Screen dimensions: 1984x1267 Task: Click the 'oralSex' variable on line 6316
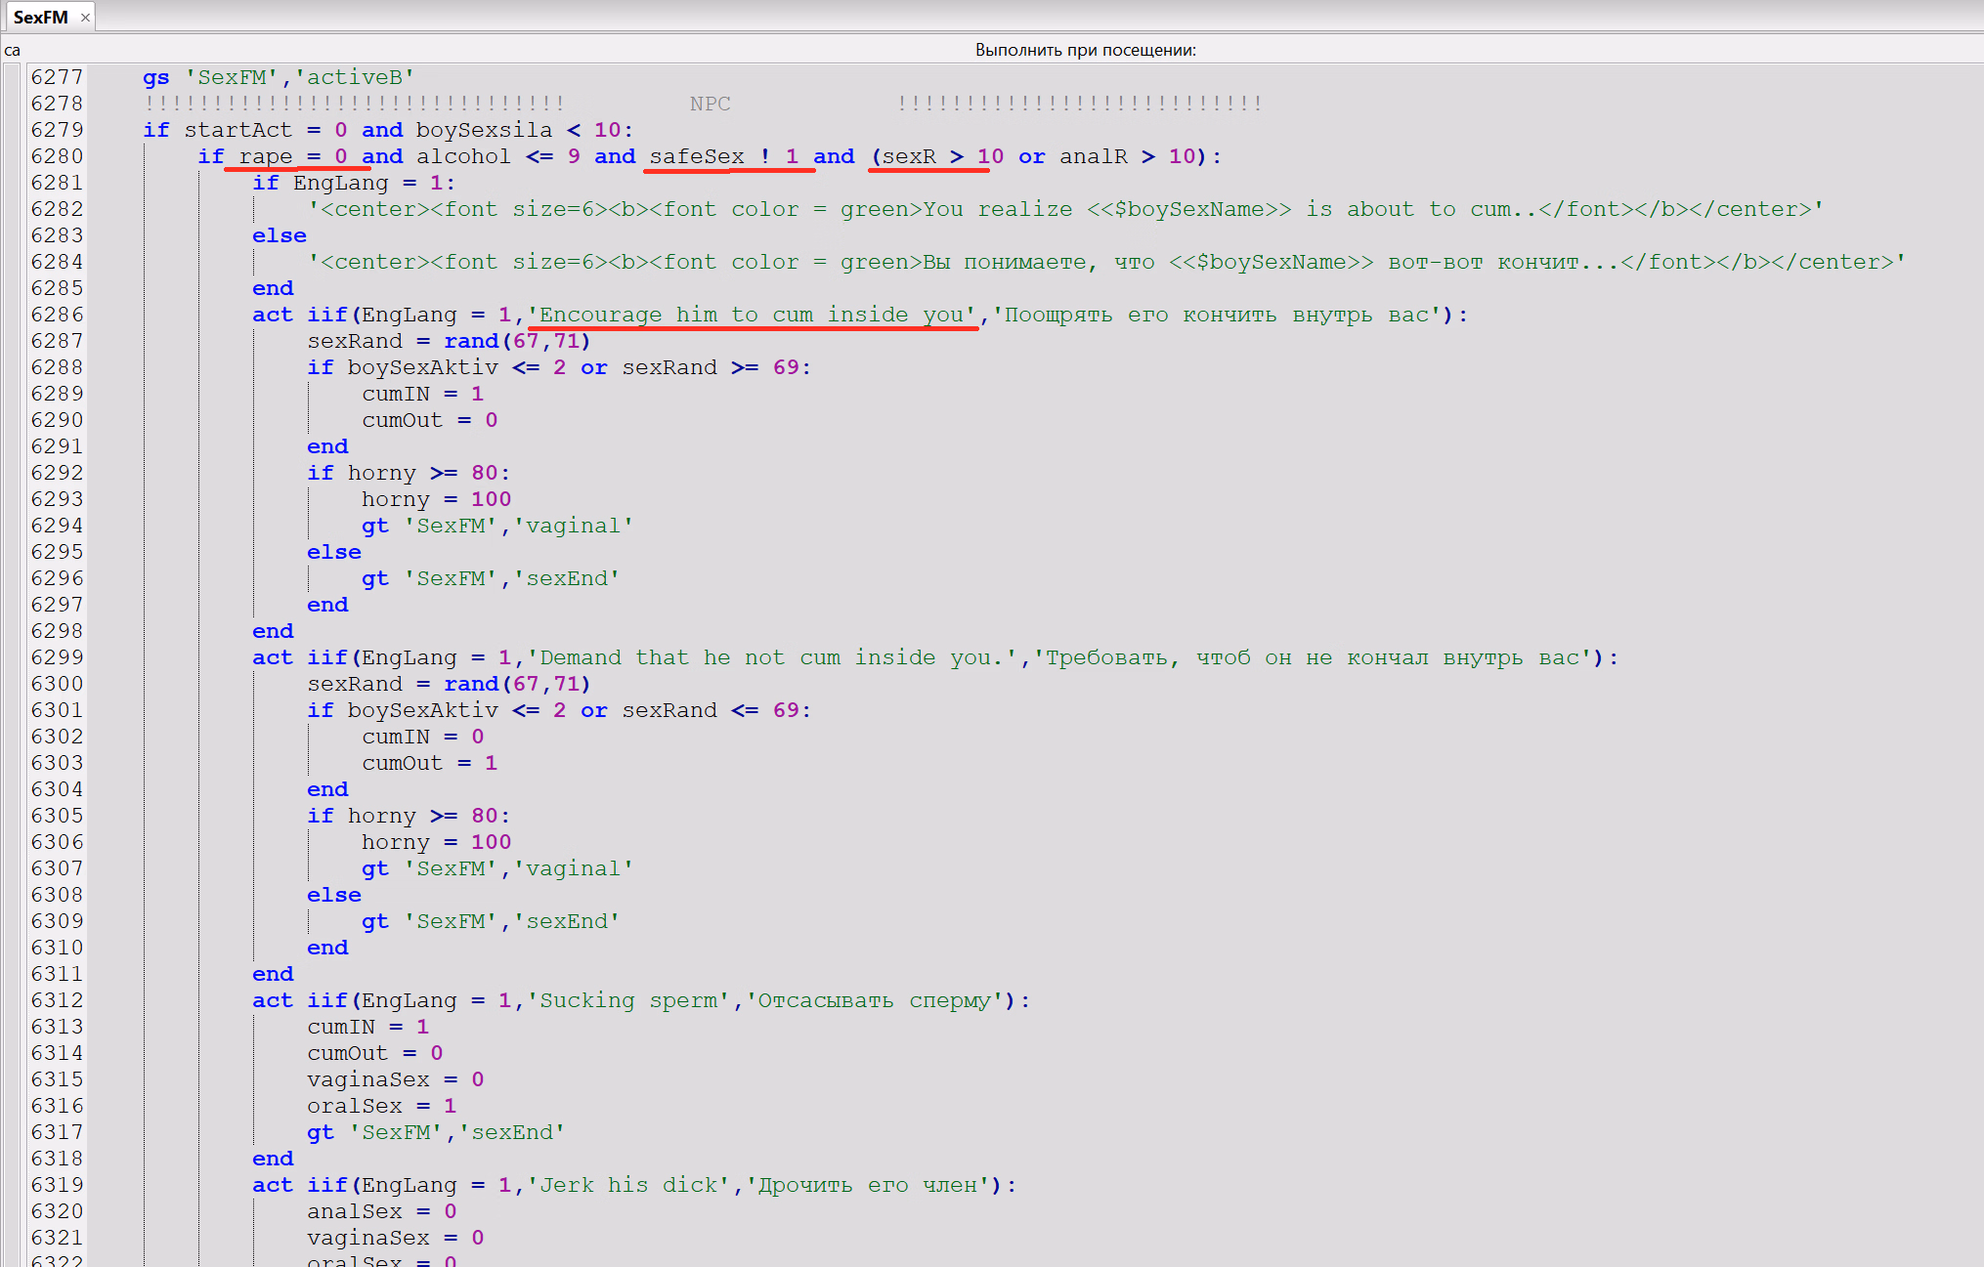(354, 1106)
